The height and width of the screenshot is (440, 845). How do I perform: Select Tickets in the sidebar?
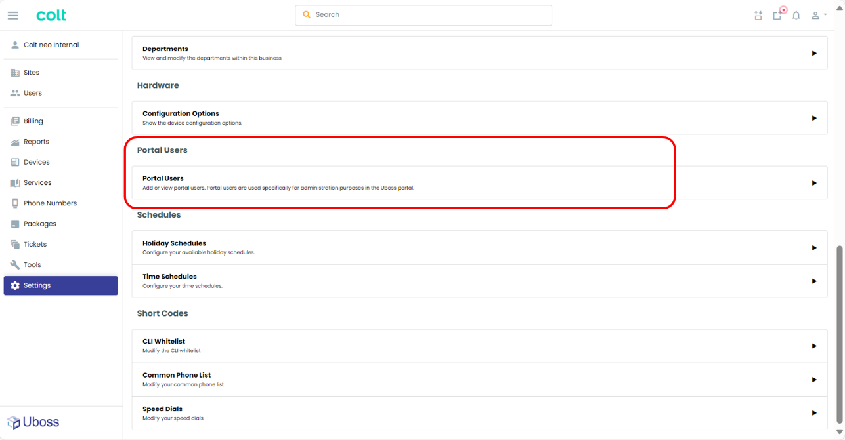[35, 244]
